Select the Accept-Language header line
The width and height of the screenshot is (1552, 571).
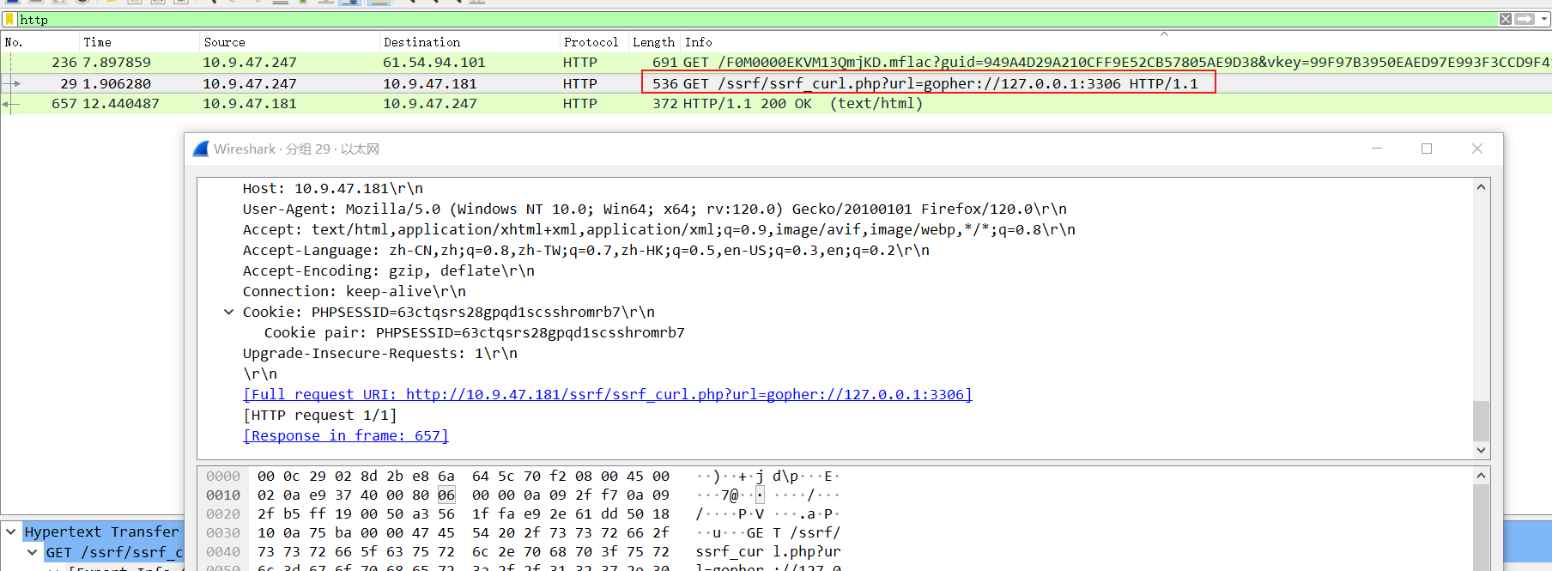click(x=586, y=250)
